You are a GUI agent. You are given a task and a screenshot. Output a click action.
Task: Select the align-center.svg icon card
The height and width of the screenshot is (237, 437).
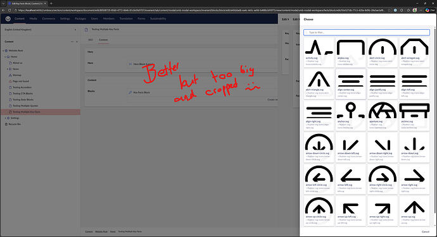pos(351,84)
